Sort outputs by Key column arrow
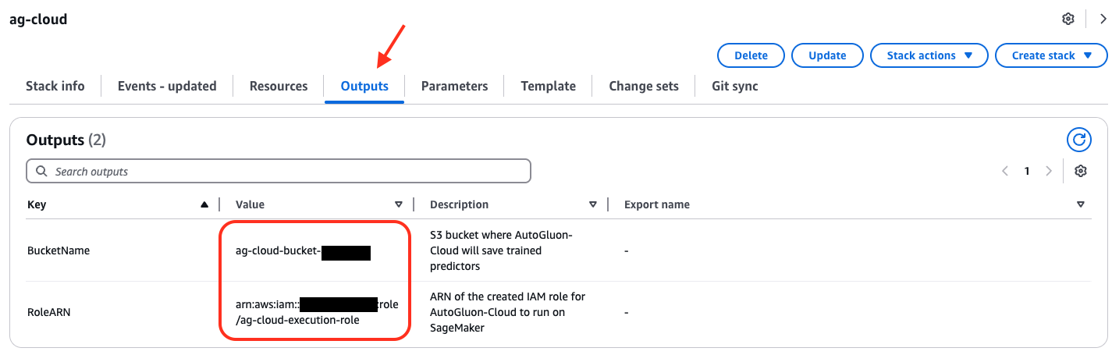Screen dimensions: 1112x355 (x=204, y=204)
